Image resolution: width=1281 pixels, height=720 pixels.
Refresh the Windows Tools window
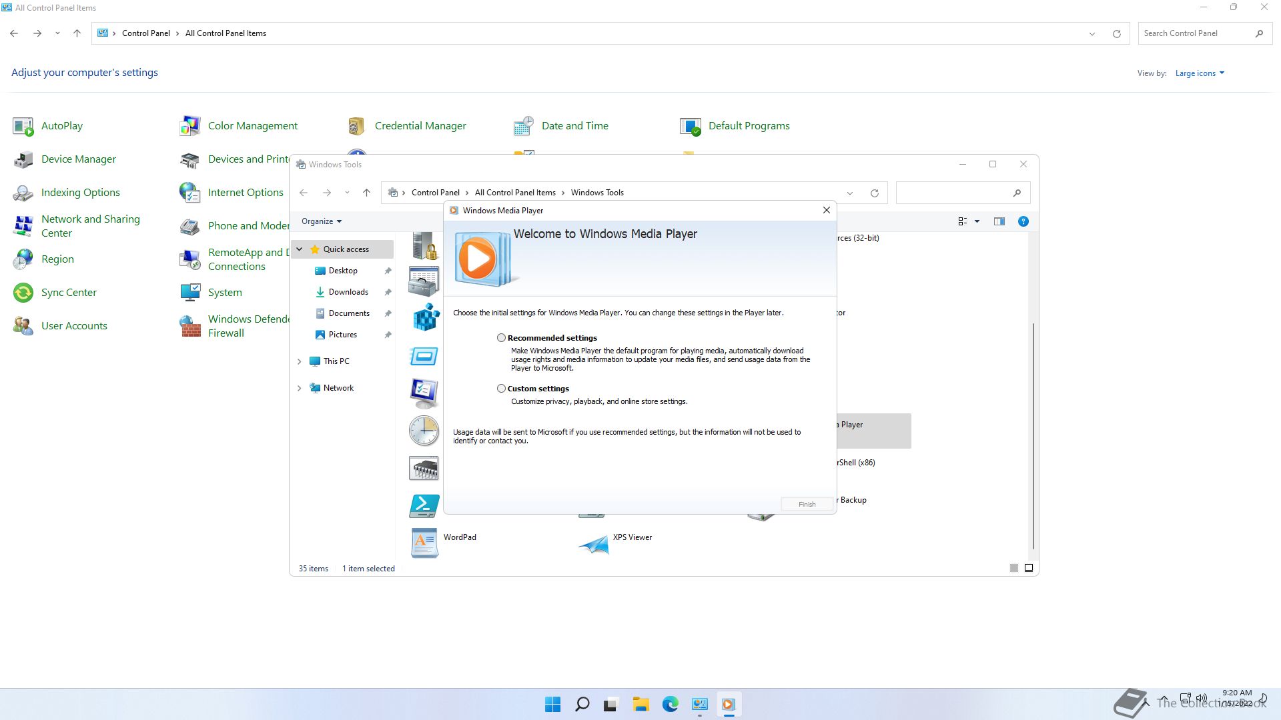click(874, 193)
